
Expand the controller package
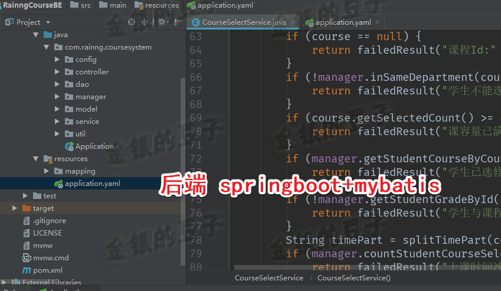coord(57,72)
